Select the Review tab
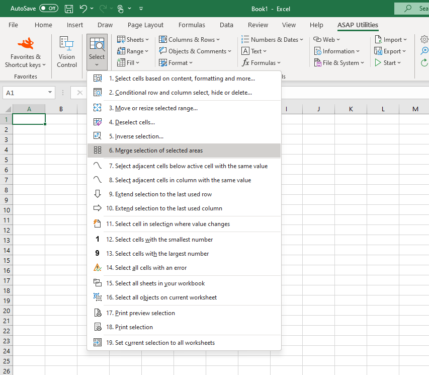The width and height of the screenshot is (429, 375). (258, 25)
